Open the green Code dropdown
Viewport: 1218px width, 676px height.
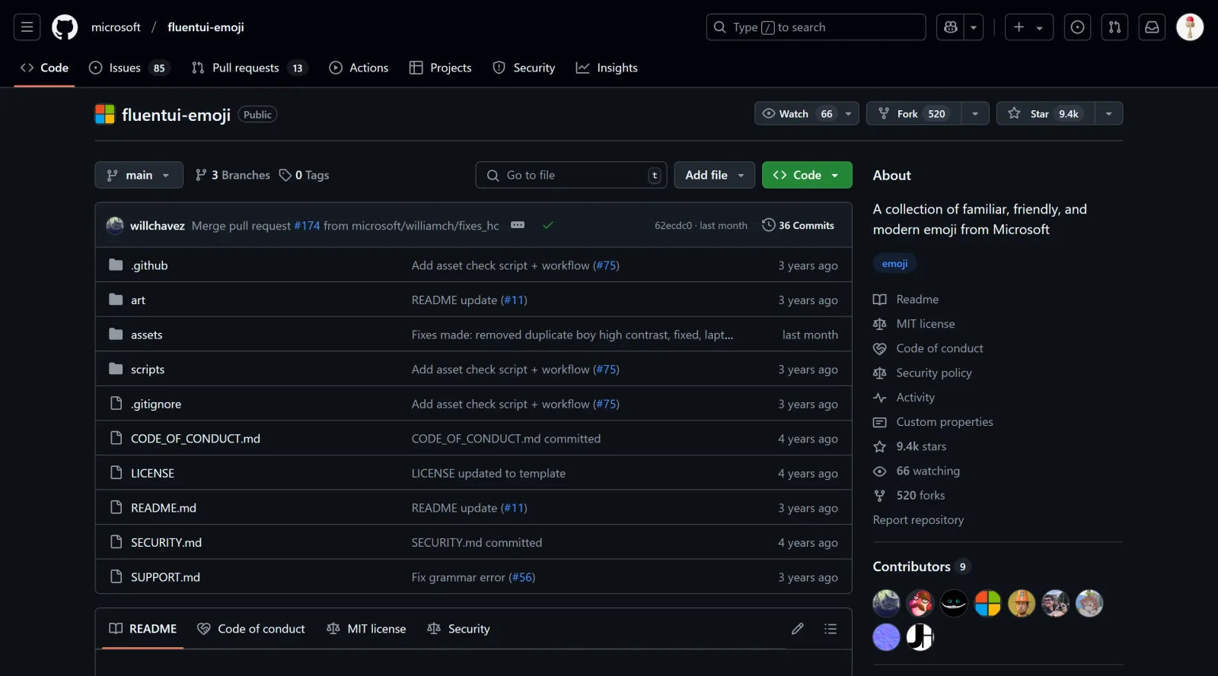(x=807, y=175)
